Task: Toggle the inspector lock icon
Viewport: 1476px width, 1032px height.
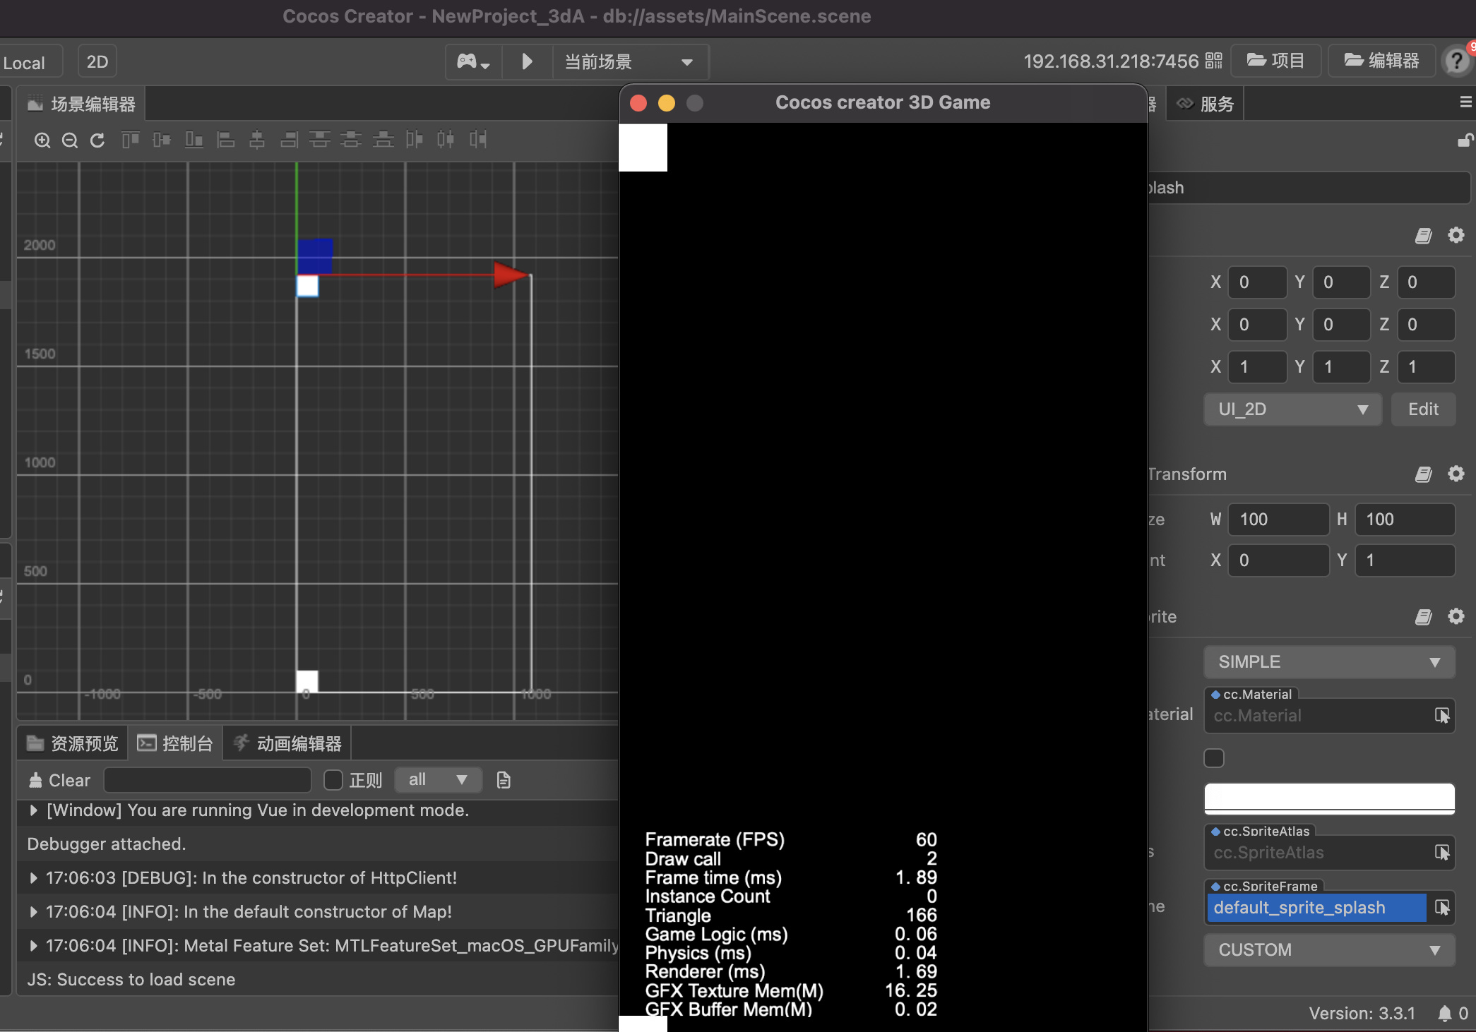Action: tap(1465, 141)
